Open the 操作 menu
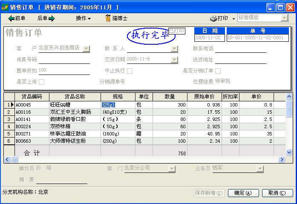This screenshot has width=297, height=204. click(x=84, y=18)
